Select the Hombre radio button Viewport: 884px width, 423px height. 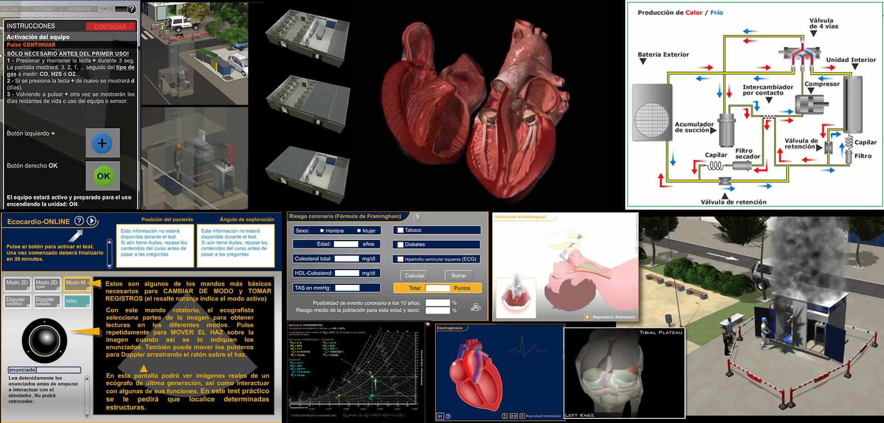click(322, 231)
